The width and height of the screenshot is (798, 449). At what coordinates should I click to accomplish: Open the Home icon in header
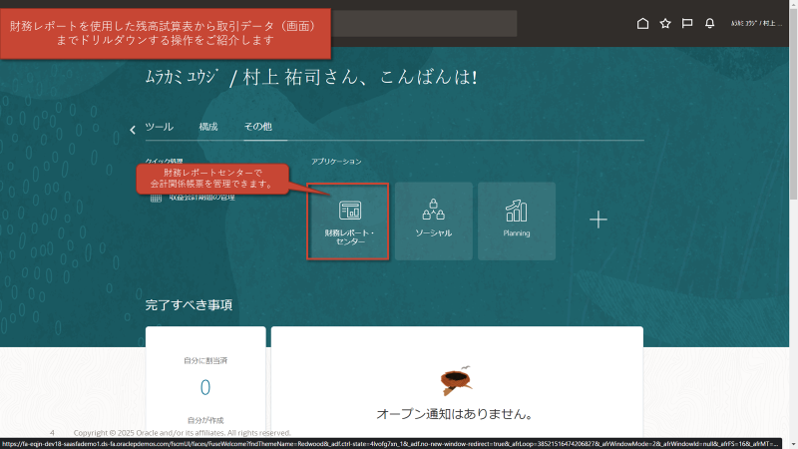[x=642, y=23]
